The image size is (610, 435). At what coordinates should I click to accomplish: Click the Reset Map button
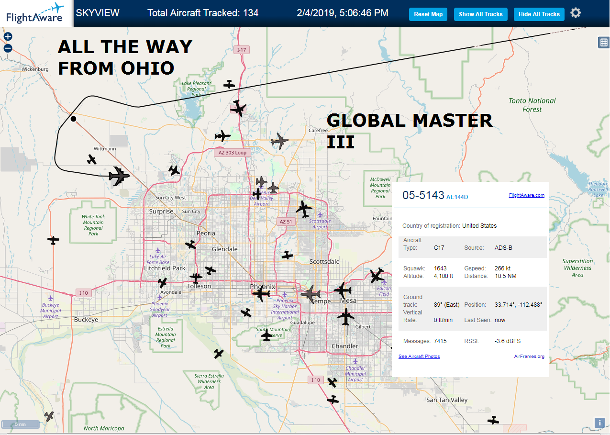tap(428, 14)
